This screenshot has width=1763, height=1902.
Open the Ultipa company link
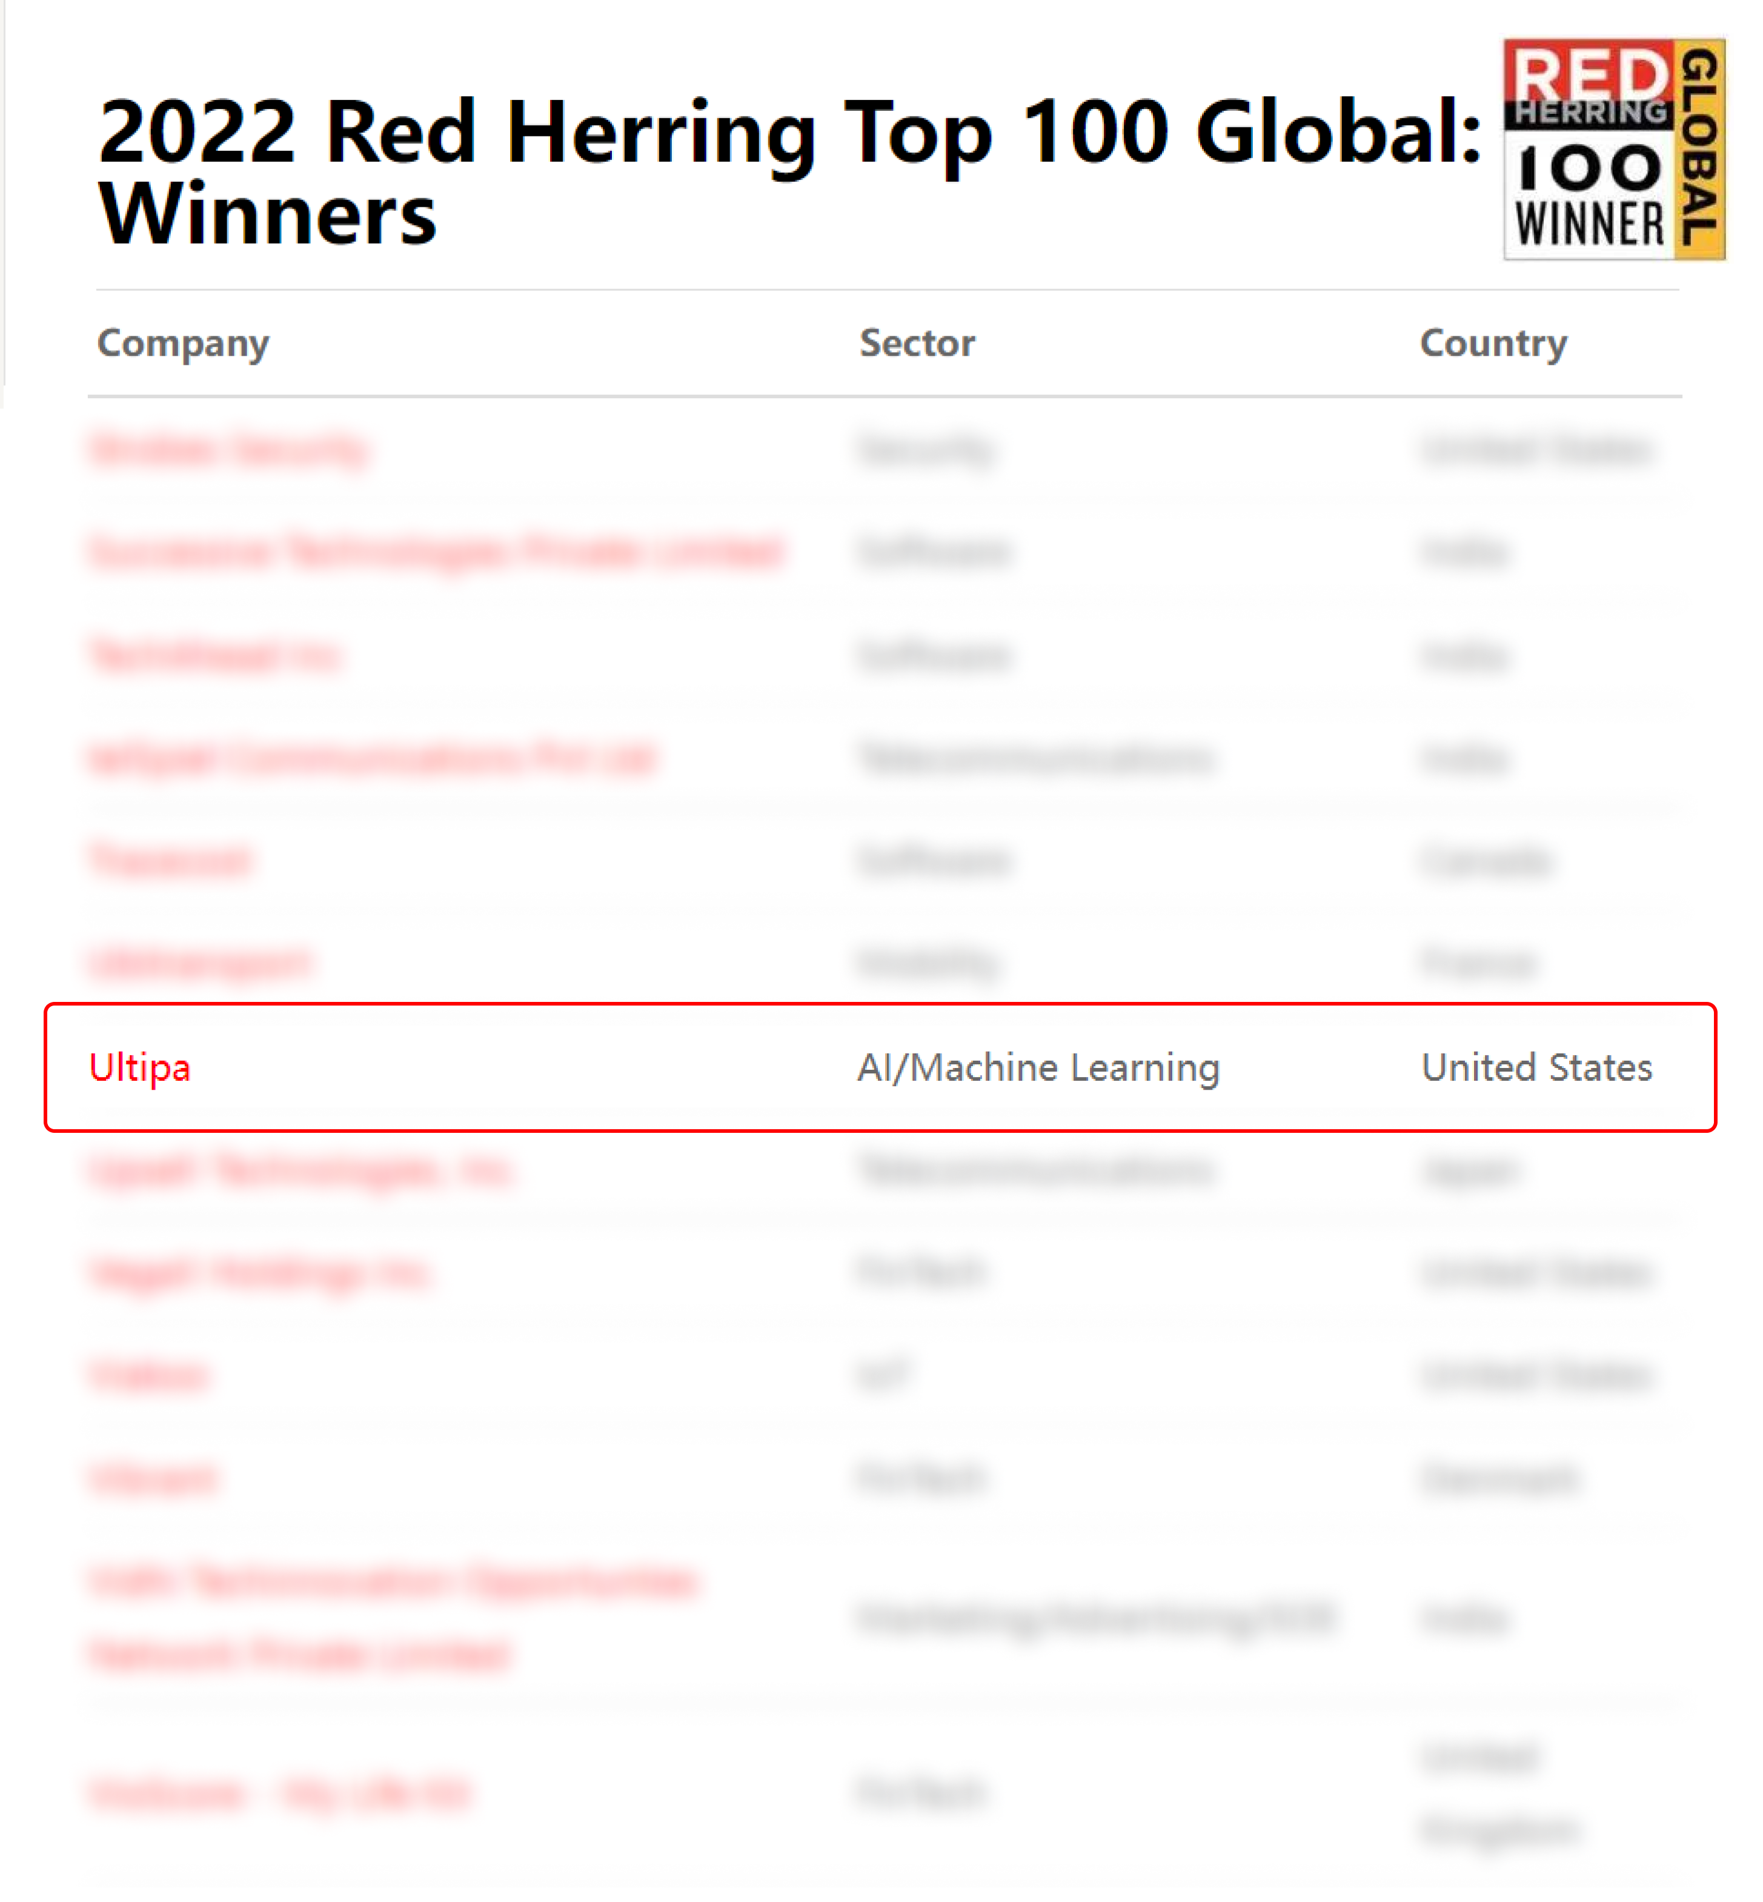tap(139, 1067)
